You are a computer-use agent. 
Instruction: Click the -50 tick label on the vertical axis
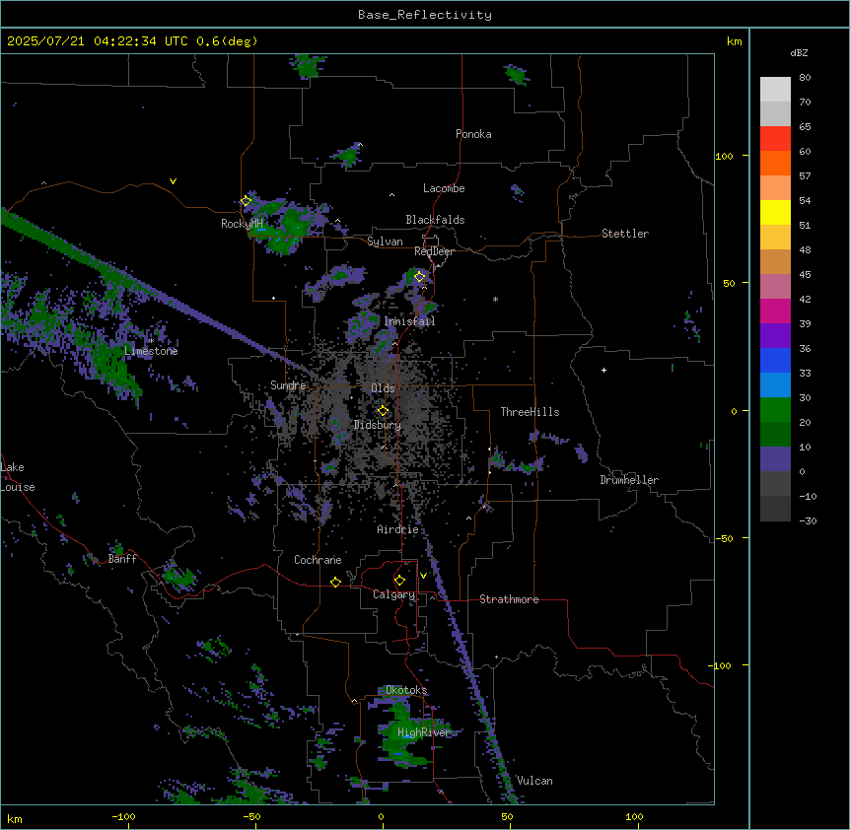pyautogui.click(x=724, y=538)
